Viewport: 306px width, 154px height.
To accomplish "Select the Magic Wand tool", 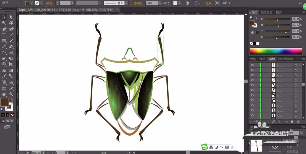I will 4,23.
